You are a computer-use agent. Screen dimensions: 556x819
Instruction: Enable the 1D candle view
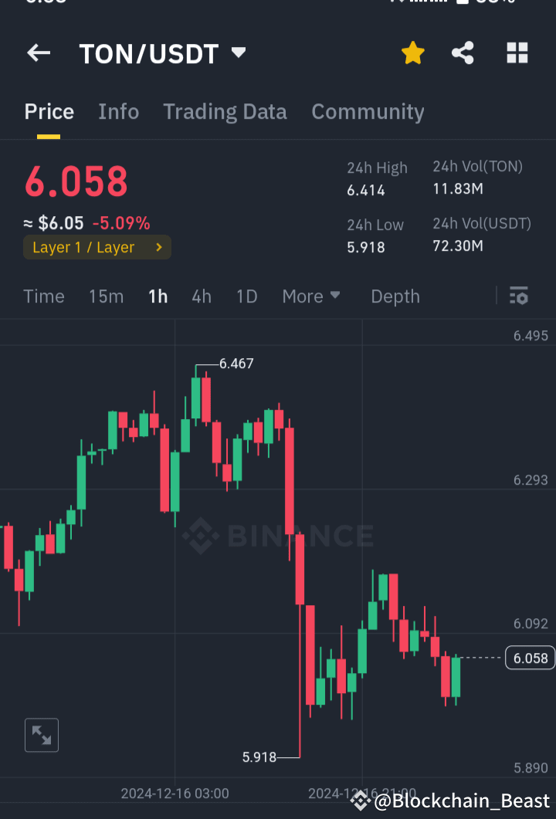(x=246, y=296)
